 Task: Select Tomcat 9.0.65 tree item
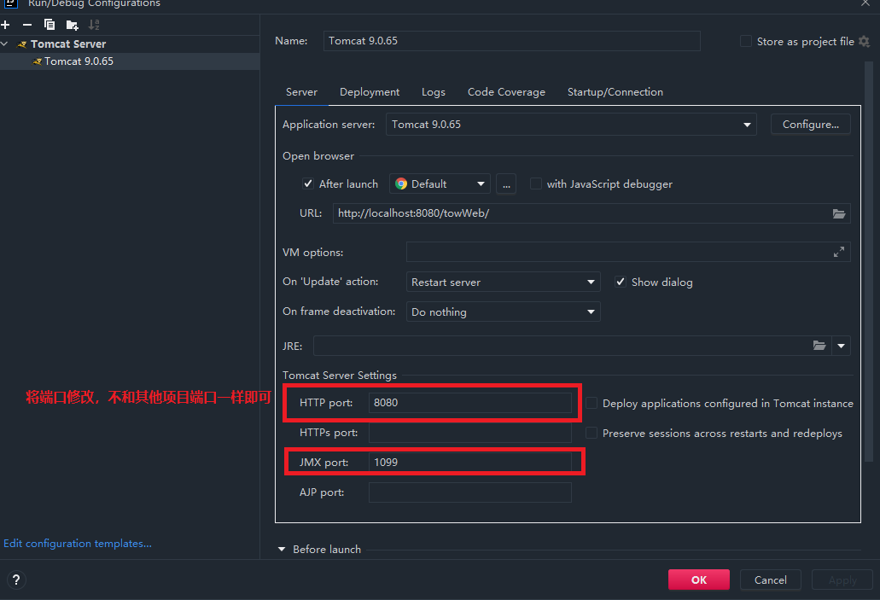(x=130, y=61)
